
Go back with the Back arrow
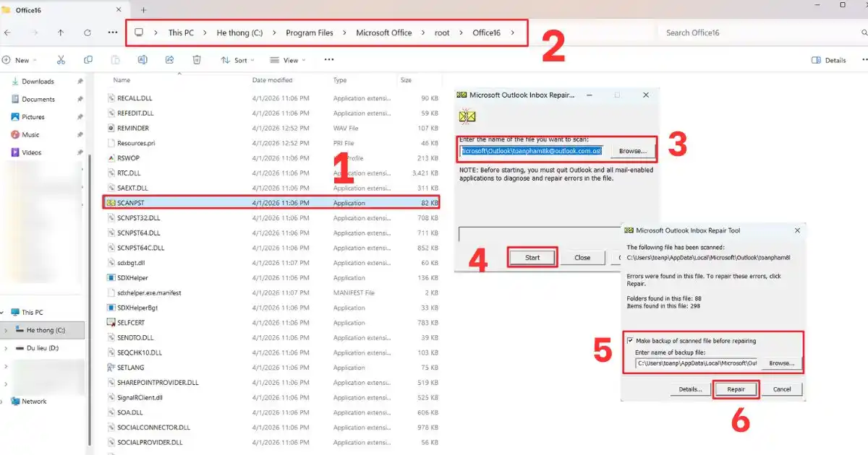pos(7,32)
